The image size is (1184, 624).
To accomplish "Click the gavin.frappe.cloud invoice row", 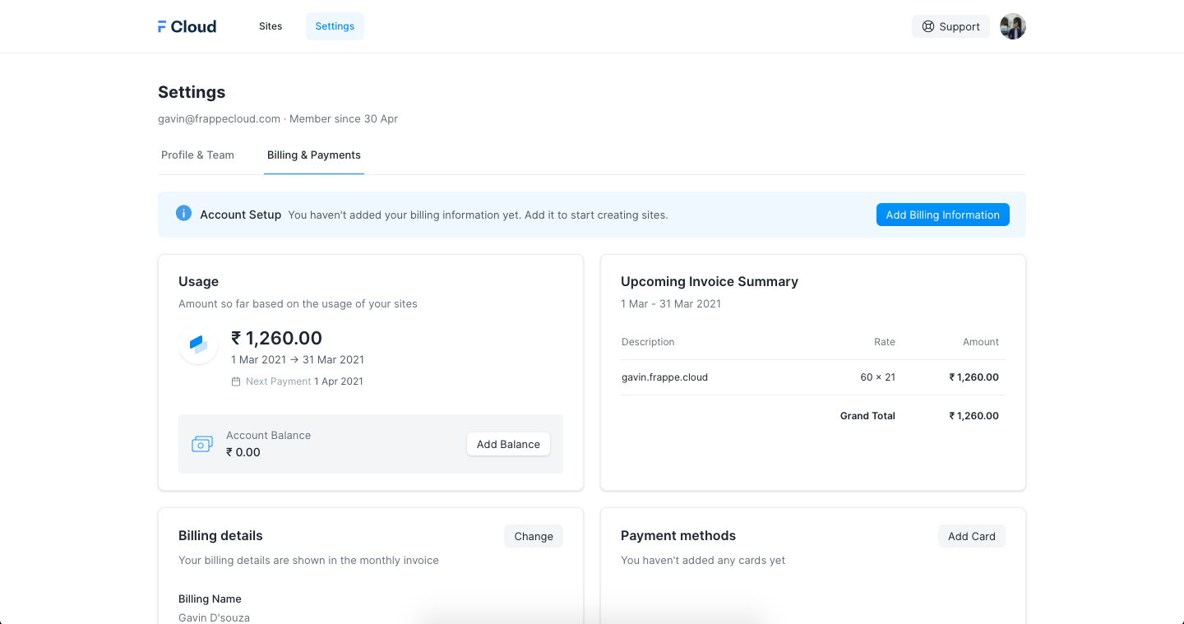I will click(664, 377).
